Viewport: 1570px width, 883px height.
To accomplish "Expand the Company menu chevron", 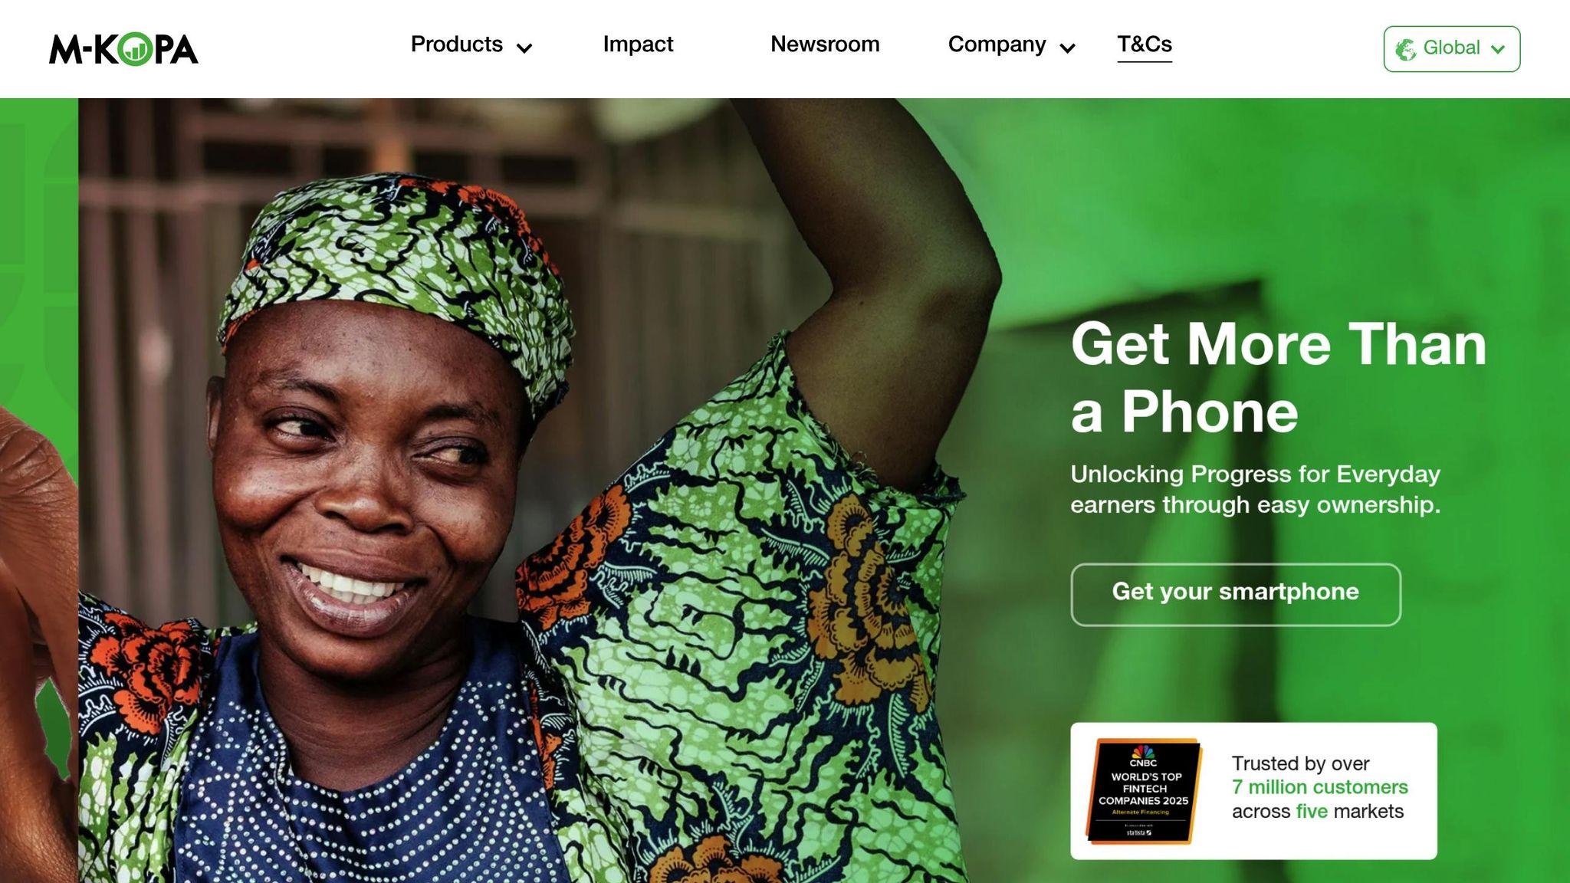I will [x=1067, y=48].
